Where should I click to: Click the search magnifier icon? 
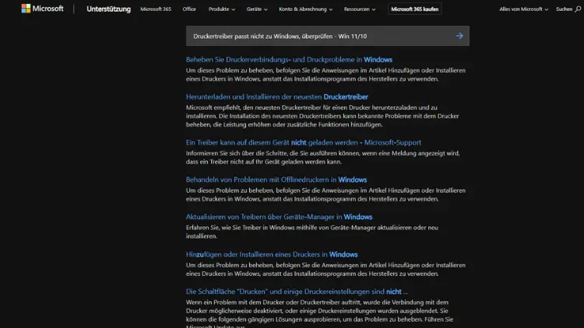coord(578,9)
